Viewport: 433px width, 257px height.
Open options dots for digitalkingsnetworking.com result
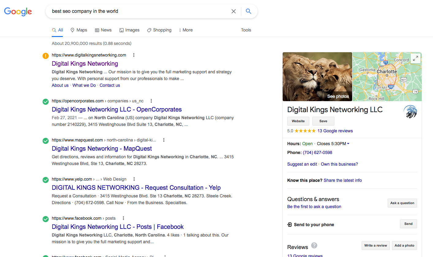point(134,55)
